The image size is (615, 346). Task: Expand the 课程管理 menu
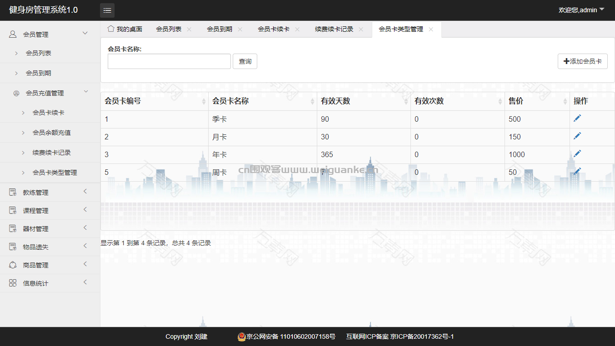click(85, 210)
